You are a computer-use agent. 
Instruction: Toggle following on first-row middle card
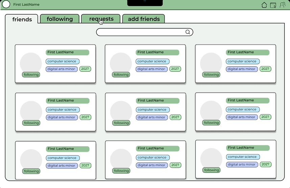click(x=121, y=75)
